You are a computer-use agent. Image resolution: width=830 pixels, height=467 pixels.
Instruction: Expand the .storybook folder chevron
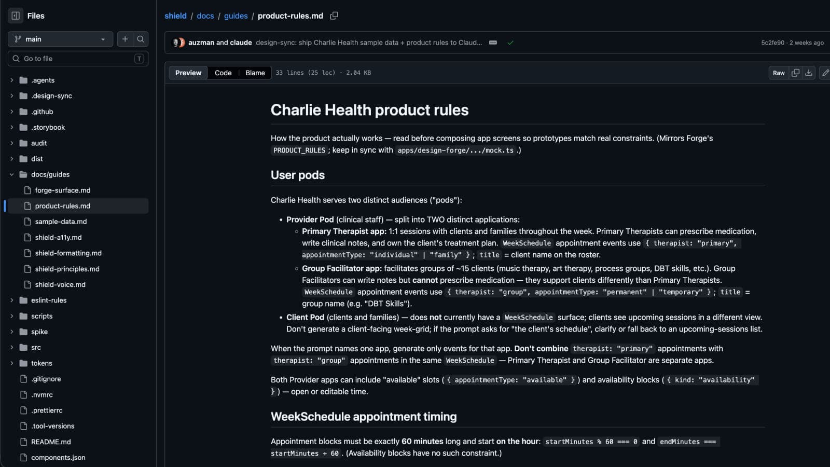12,127
